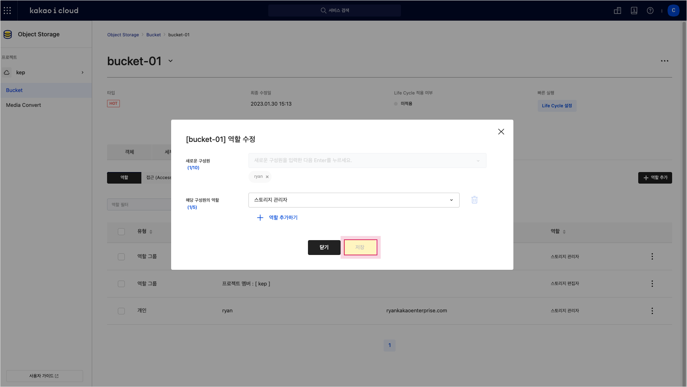
Task: Open the 사용자 가이드 link
Action: pyautogui.click(x=44, y=376)
